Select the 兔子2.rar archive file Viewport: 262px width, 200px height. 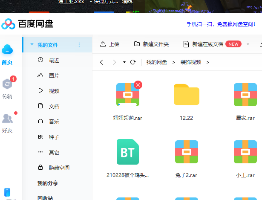coord(186,152)
